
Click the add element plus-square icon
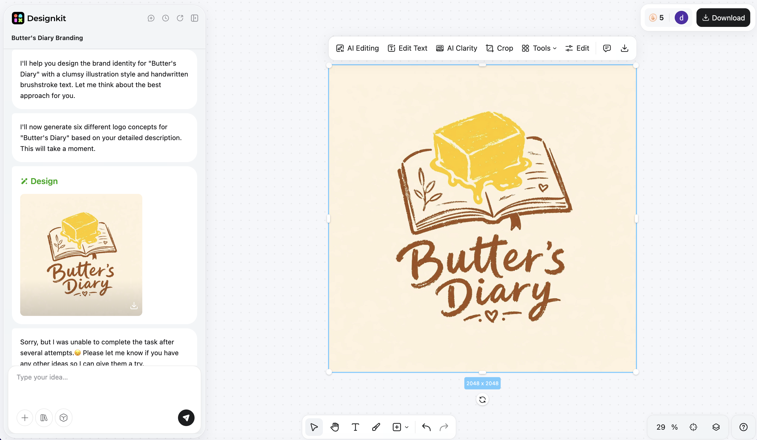click(x=397, y=427)
